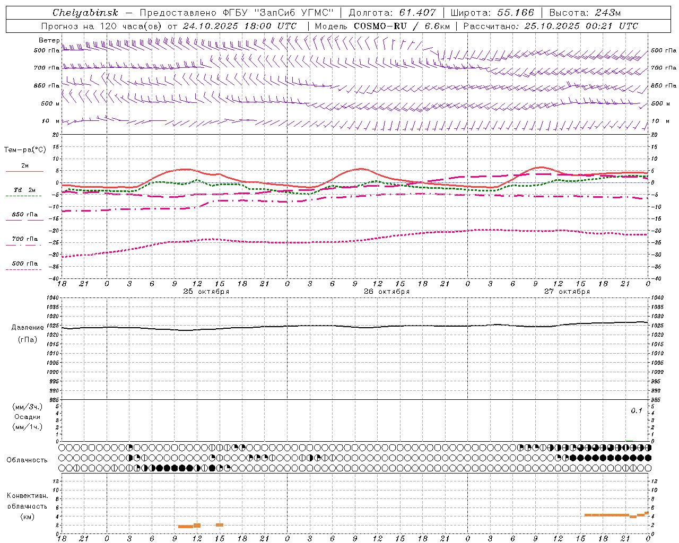Screen dimensions: 679x543
Task: Click the temperature legend line under '850 гПа'
Action: tap(24, 220)
